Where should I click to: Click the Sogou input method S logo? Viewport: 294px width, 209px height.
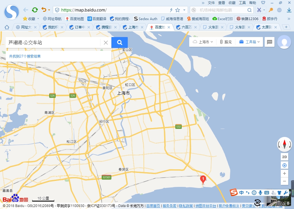pos(234,193)
